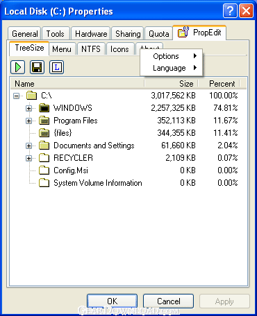Collapse the C:\ root node
Viewport: 257px width, 316px height.
[16, 96]
